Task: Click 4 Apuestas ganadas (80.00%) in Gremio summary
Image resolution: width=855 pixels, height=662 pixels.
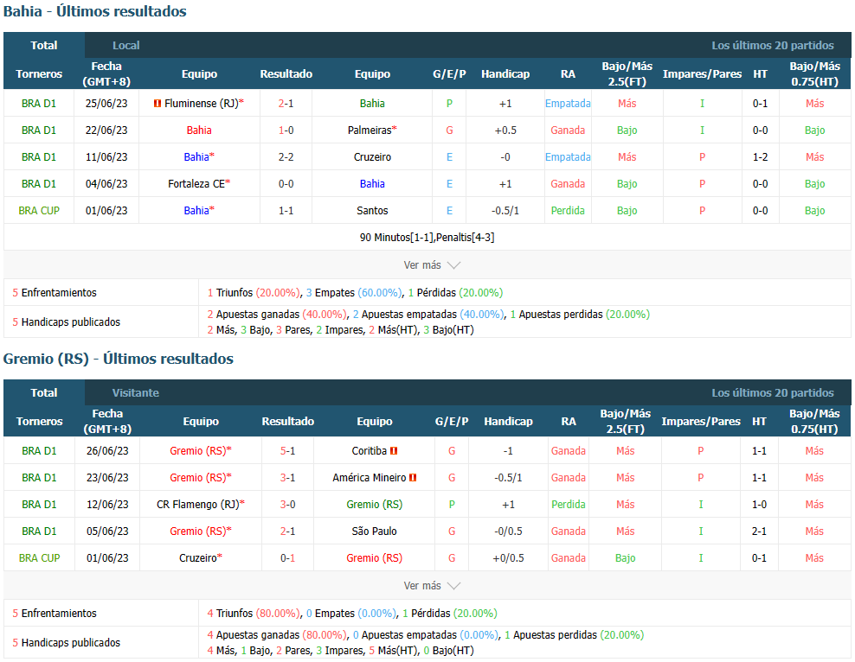Action: pyautogui.click(x=277, y=635)
